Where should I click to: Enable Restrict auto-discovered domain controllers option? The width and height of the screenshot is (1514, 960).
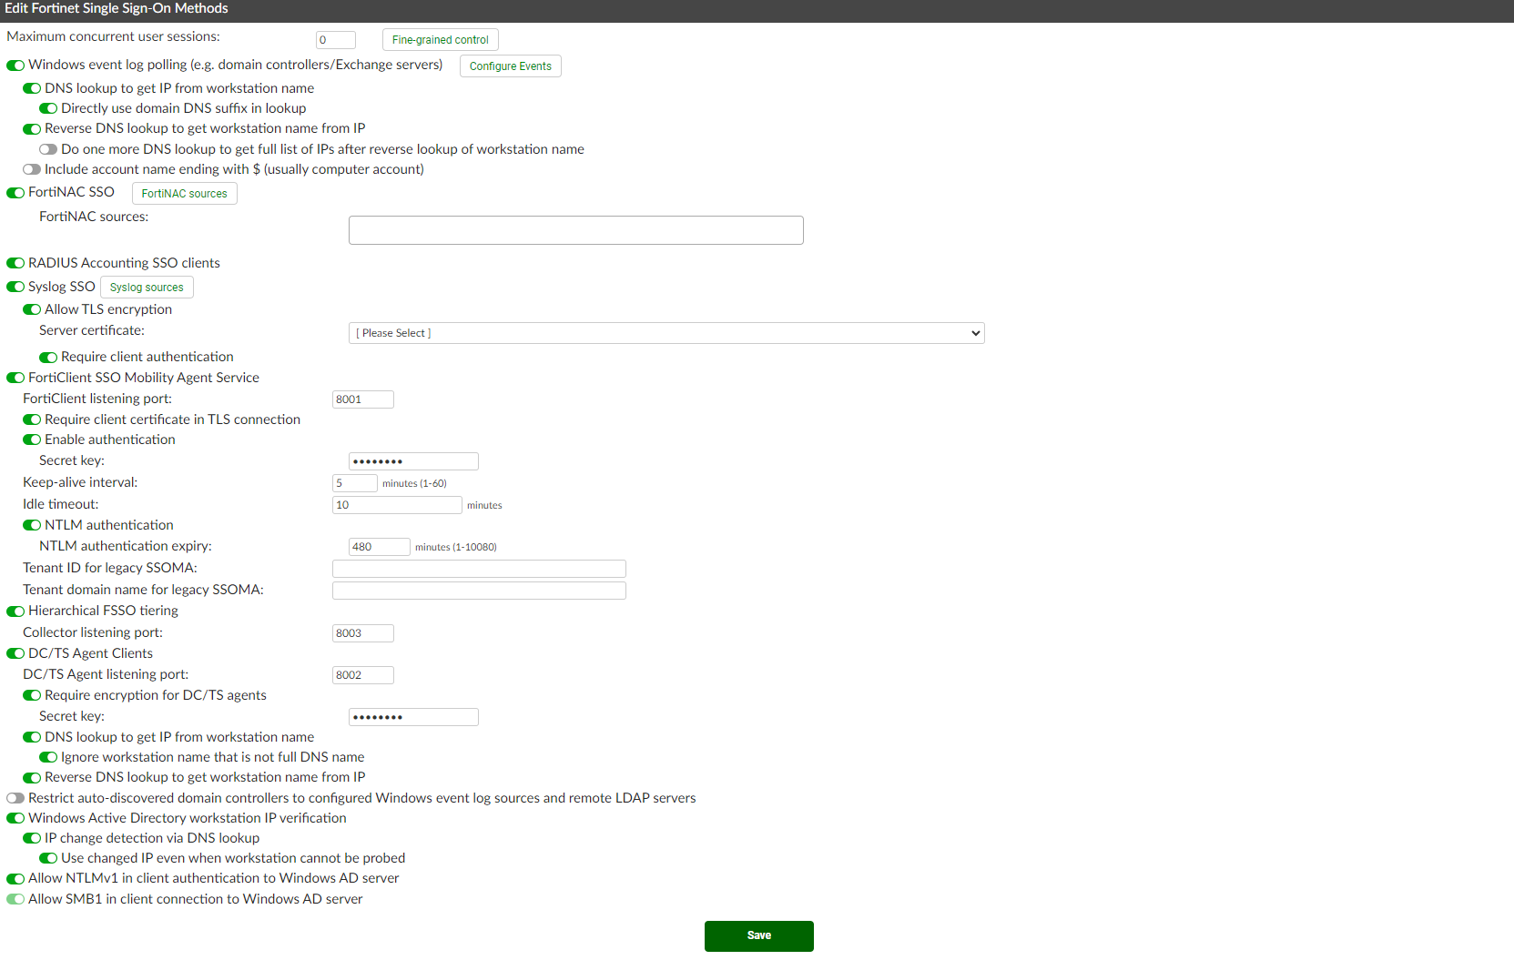point(15,799)
